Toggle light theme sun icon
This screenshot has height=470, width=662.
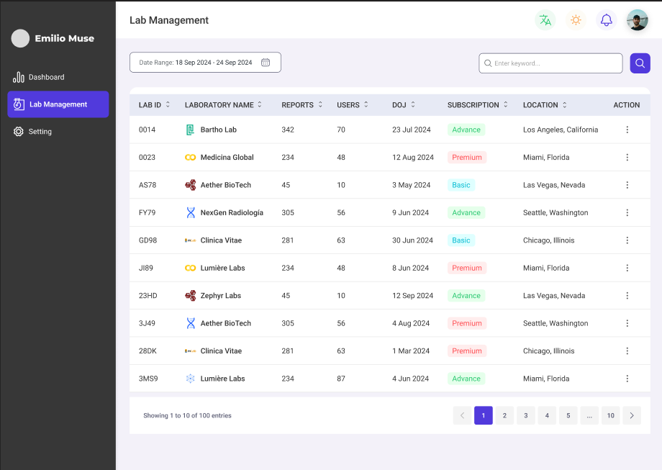point(576,20)
